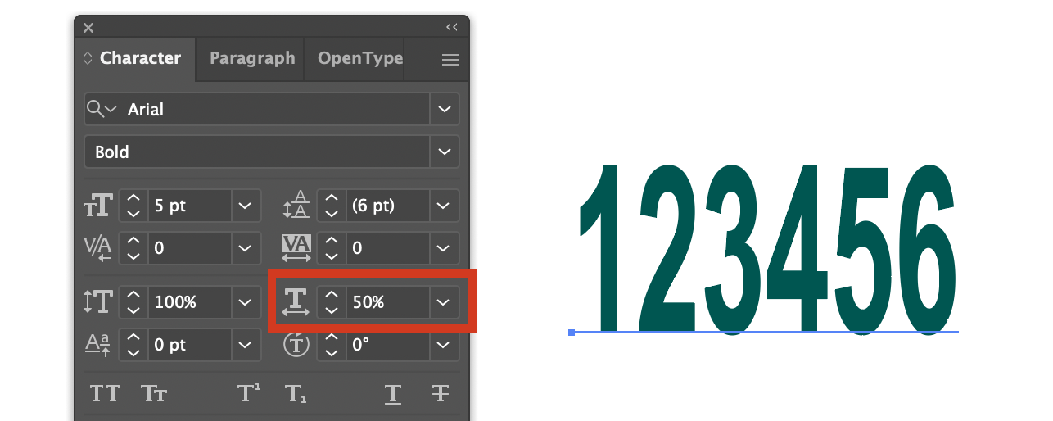The height and width of the screenshot is (421, 1053).
Task: Open the vertical scale 100% dropdown
Action: pyautogui.click(x=246, y=302)
